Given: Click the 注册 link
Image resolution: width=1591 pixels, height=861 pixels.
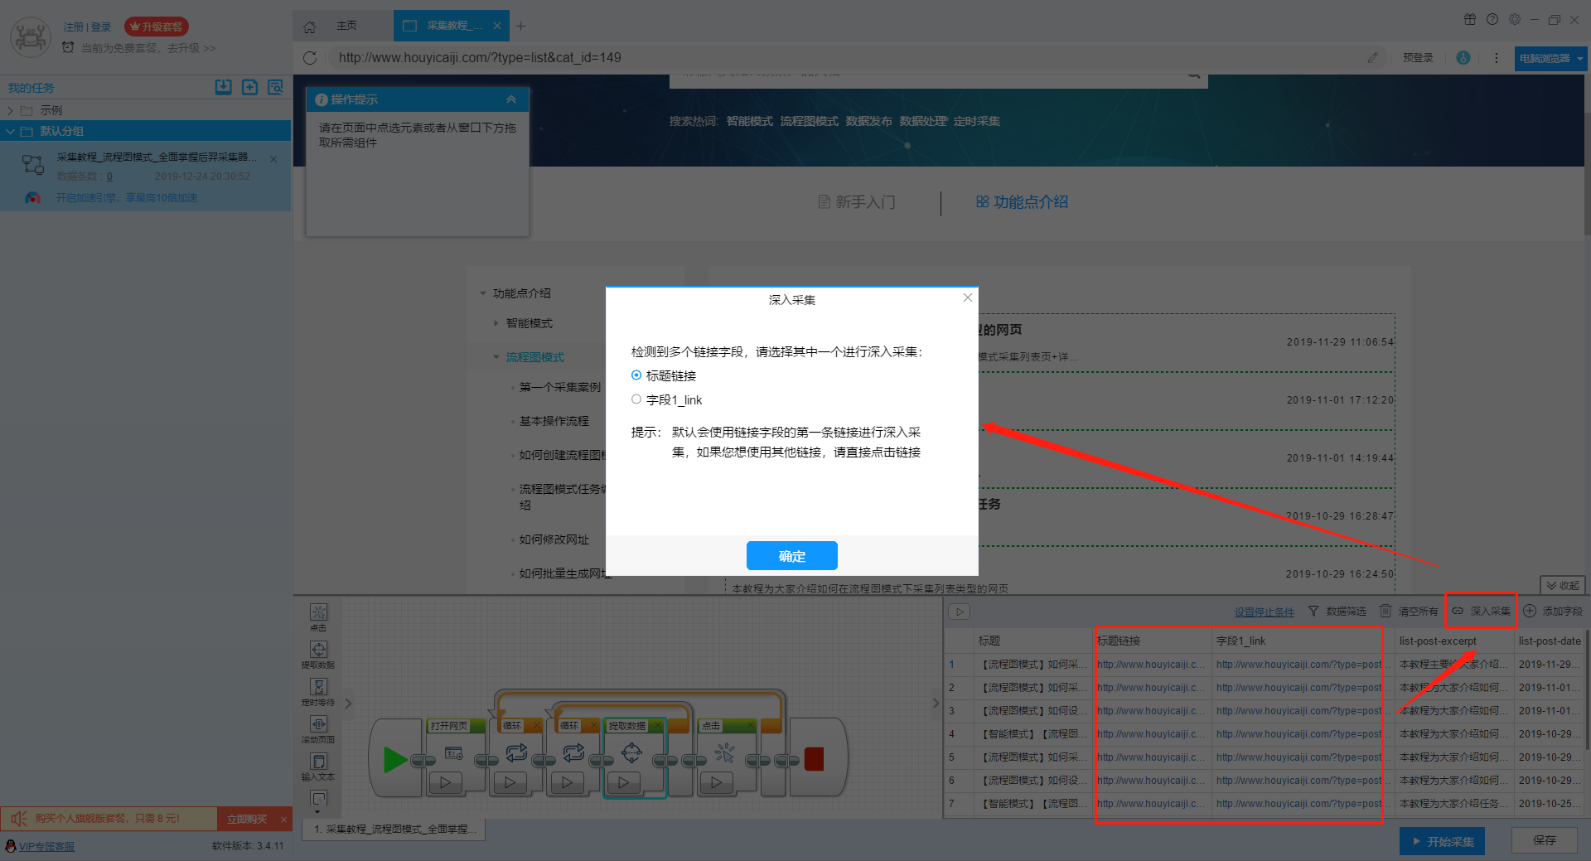Looking at the screenshot, I should tap(73, 27).
